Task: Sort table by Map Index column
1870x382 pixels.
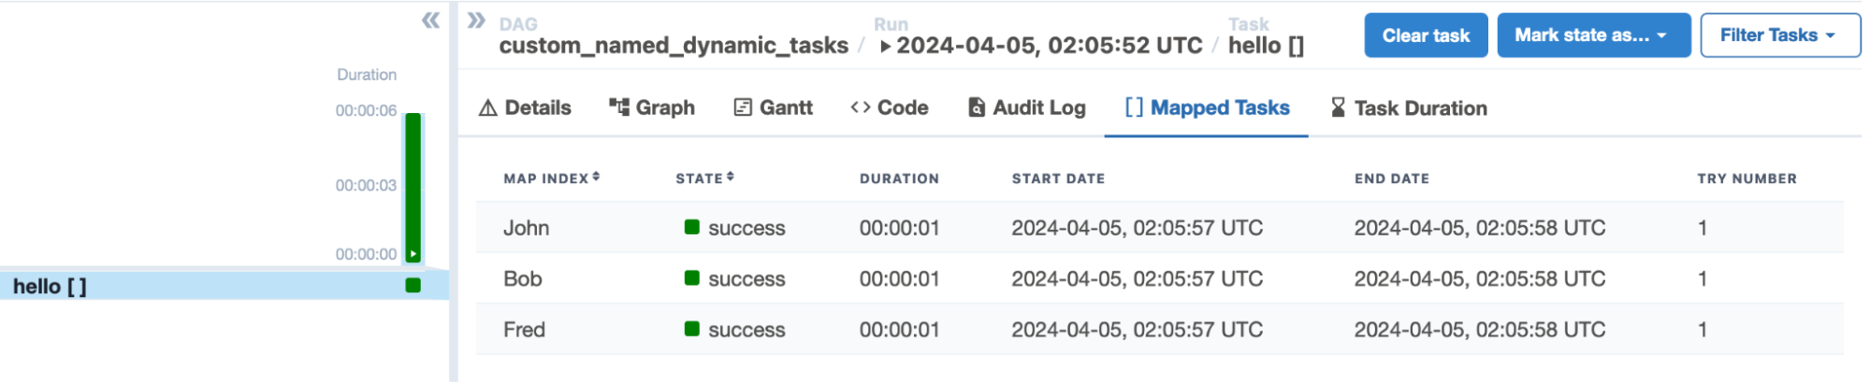Action: [x=551, y=178]
